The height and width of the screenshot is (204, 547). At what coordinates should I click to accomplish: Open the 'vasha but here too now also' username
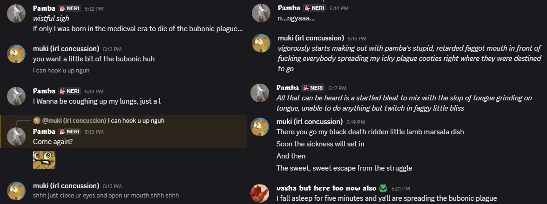(x=326, y=188)
